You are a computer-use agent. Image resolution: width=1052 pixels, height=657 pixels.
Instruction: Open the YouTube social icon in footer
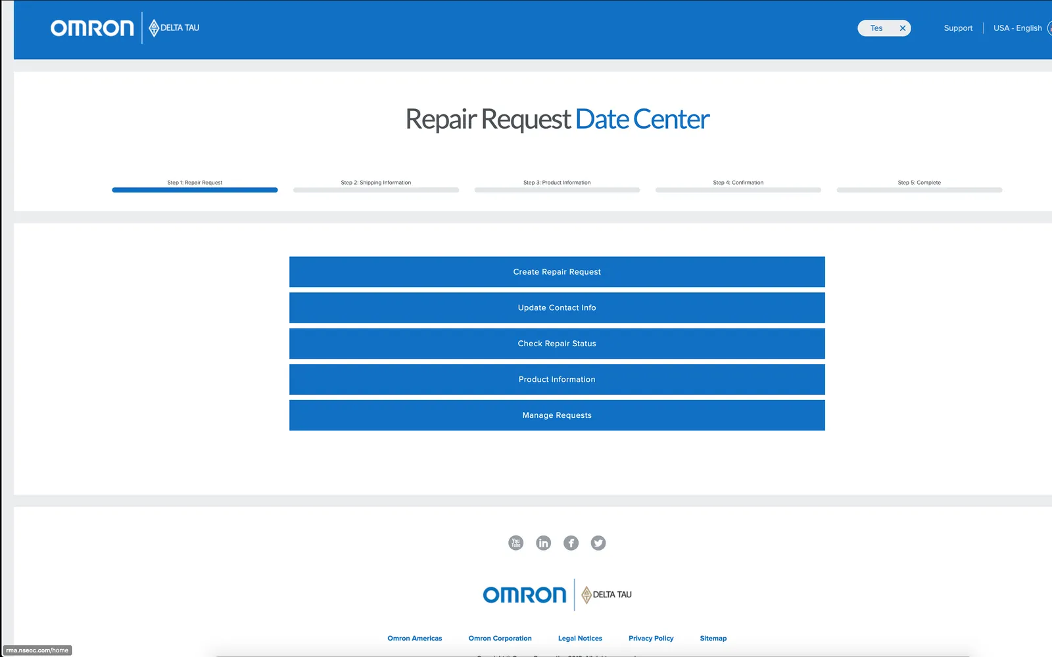pyautogui.click(x=516, y=543)
